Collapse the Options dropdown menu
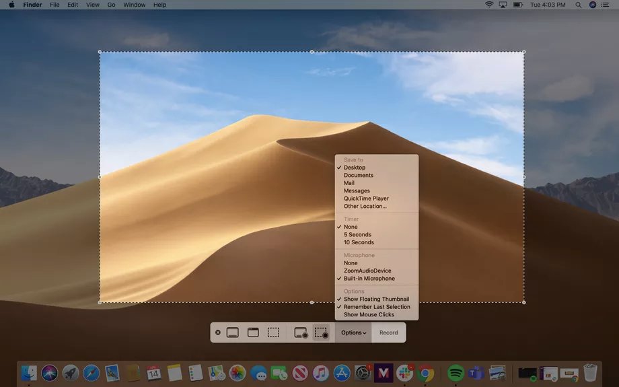This screenshot has height=387, width=619. pos(353,332)
